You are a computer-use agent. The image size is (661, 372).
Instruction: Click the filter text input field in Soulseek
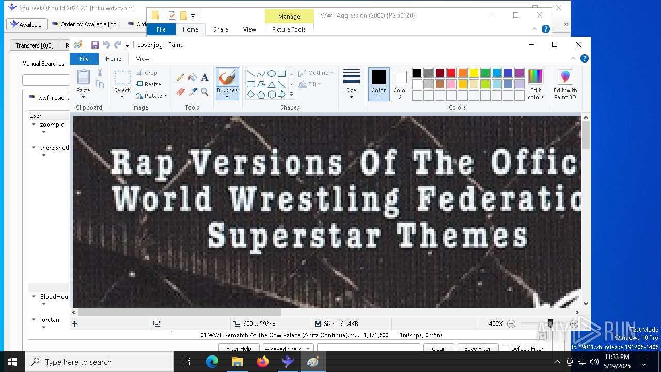(x=368, y=349)
